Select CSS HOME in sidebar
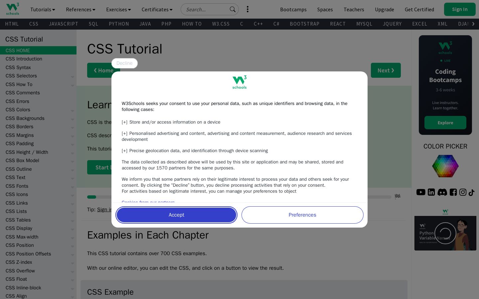The image size is (479, 299). [38, 50]
